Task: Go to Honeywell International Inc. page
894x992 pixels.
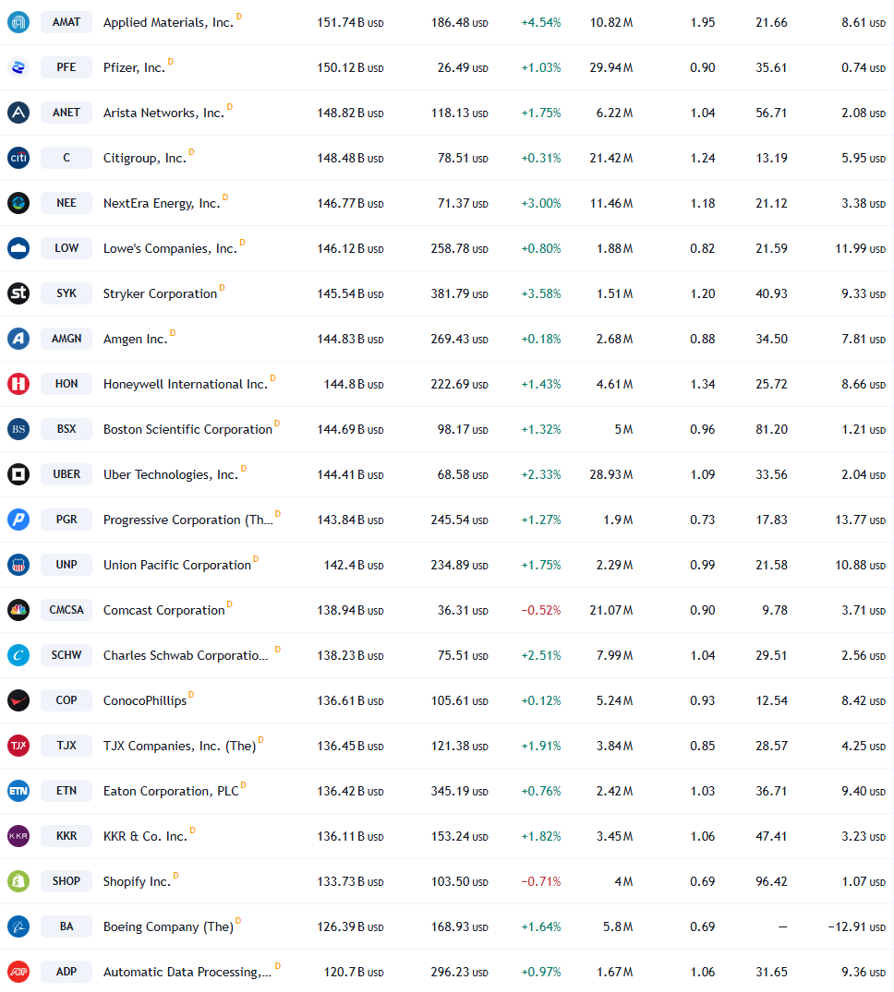Action: pos(186,385)
